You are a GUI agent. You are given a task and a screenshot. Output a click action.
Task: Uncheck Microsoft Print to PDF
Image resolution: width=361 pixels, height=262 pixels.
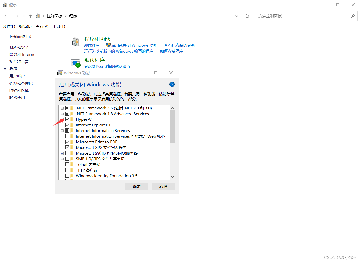coord(67,142)
